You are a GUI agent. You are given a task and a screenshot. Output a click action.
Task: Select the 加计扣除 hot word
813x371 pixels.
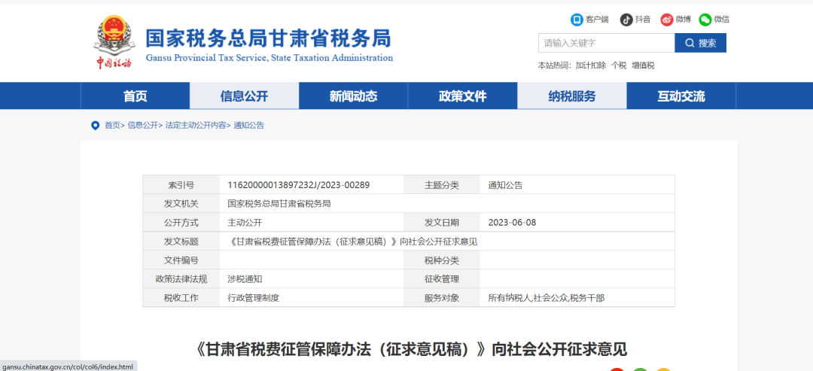[x=591, y=65]
